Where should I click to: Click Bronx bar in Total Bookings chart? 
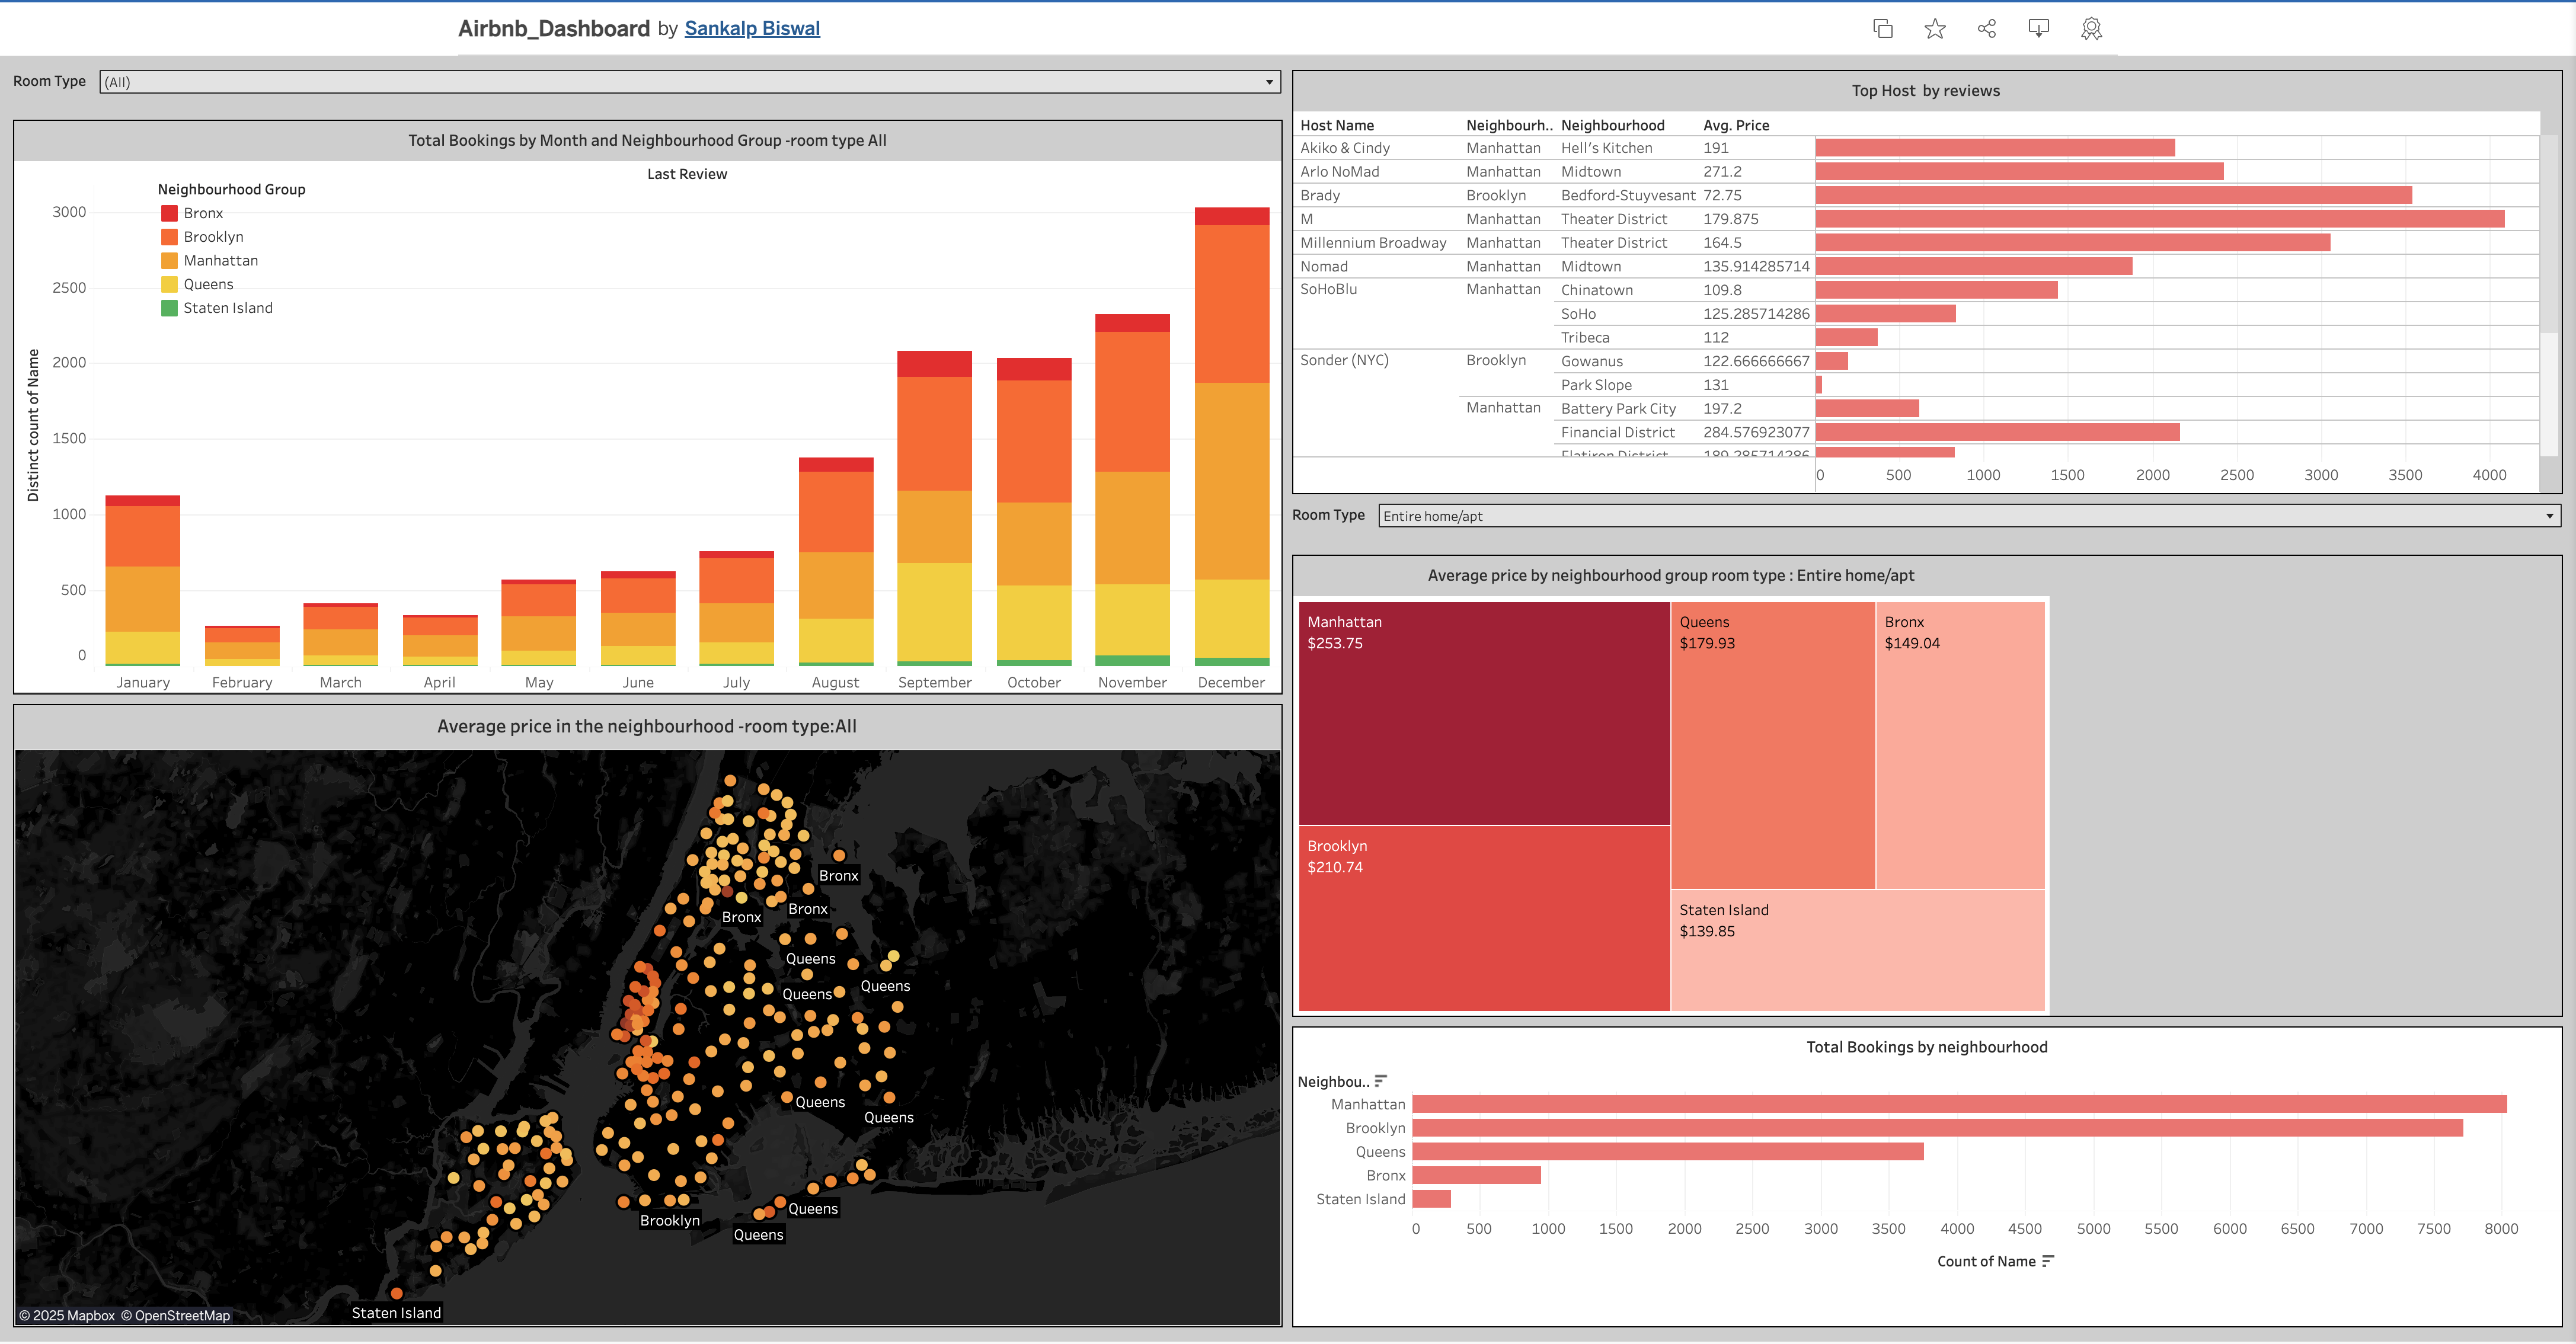click(x=1476, y=1175)
